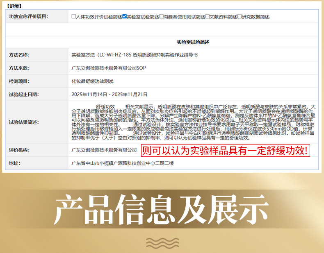The width and height of the screenshot is (324, 253).
Task: Click the 方法名称 row label
Action: [19, 55]
